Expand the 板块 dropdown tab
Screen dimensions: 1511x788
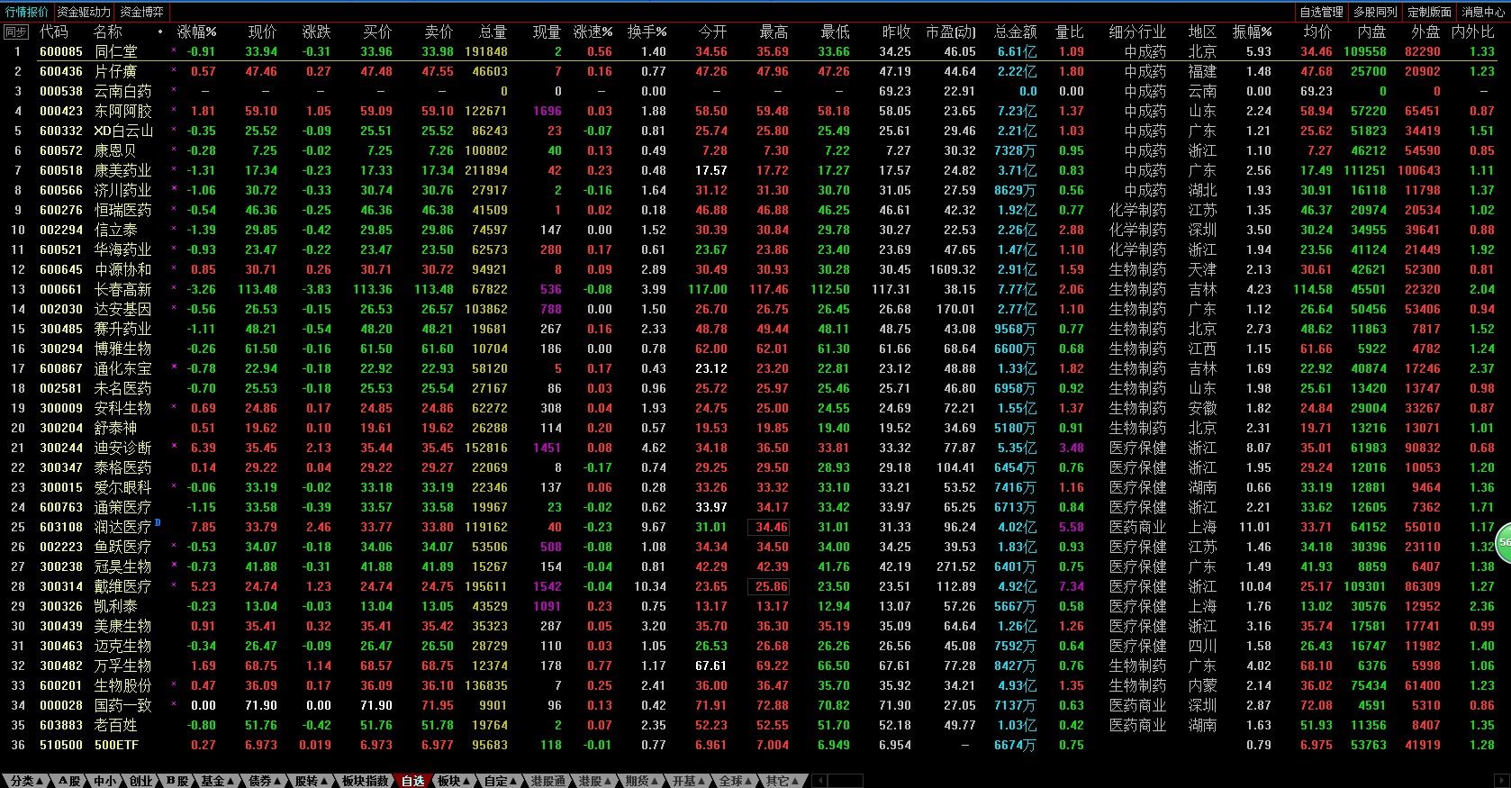(x=453, y=781)
